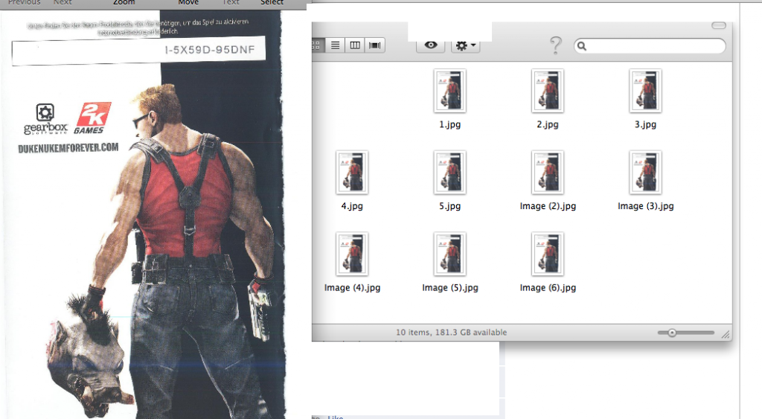Viewport: 762px width, 419px height.
Task: Switch Finder to list view
Action: pos(336,45)
